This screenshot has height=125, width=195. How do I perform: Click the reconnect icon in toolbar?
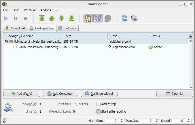(124, 18)
